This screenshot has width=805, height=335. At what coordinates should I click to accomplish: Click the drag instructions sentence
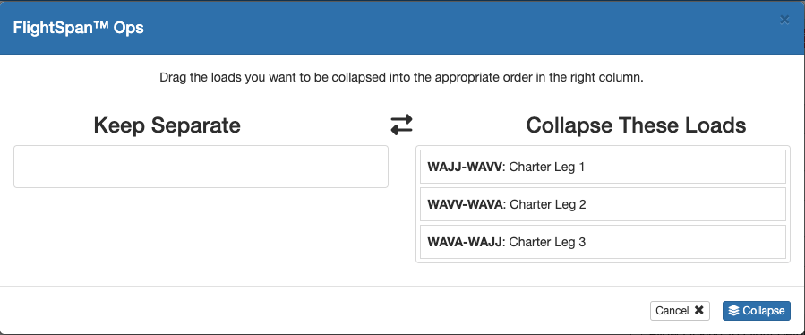point(401,78)
